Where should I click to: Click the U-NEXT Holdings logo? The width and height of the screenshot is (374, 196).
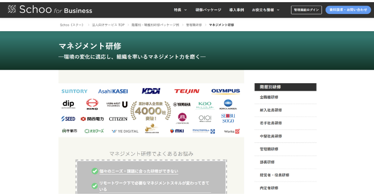click(117, 105)
